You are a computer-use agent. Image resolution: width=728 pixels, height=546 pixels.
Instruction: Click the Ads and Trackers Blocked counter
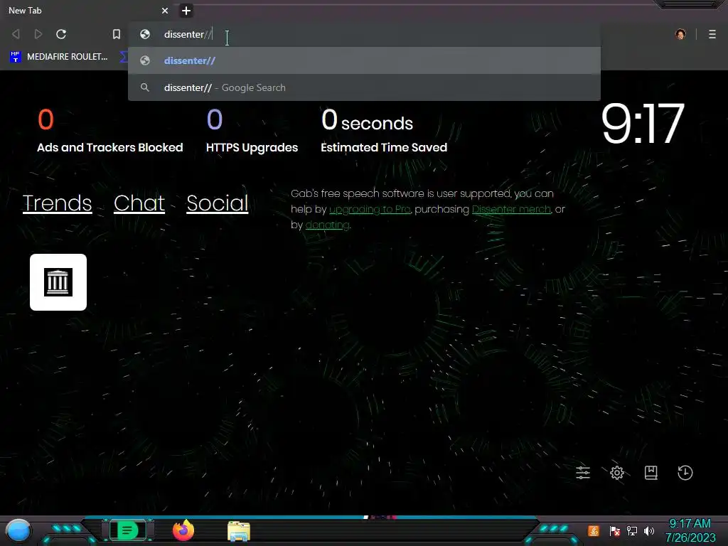click(x=110, y=131)
